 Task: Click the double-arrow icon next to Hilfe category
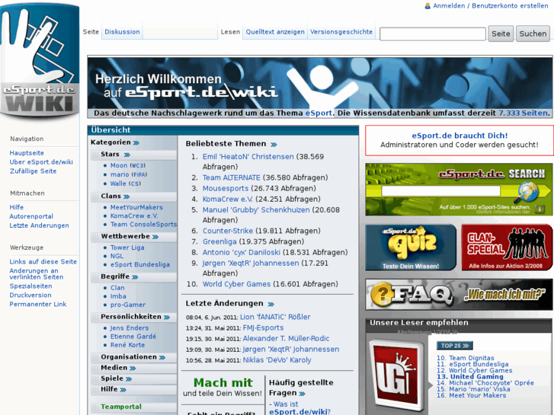click(123, 390)
